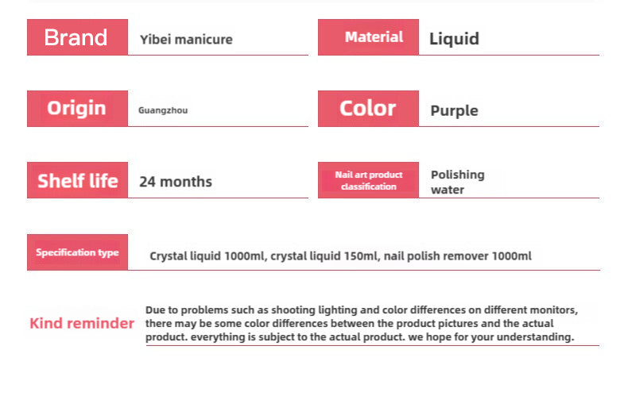Select the Liquid material value
628x396 pixels.
(x=454, y=38)
